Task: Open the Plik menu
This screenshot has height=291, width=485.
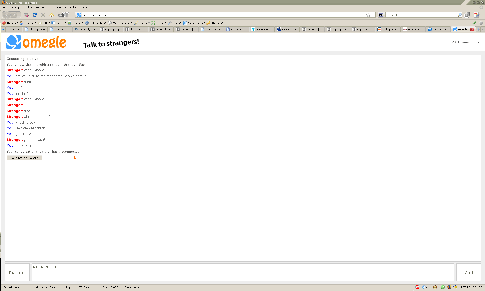Action: (x=5, y=7)
